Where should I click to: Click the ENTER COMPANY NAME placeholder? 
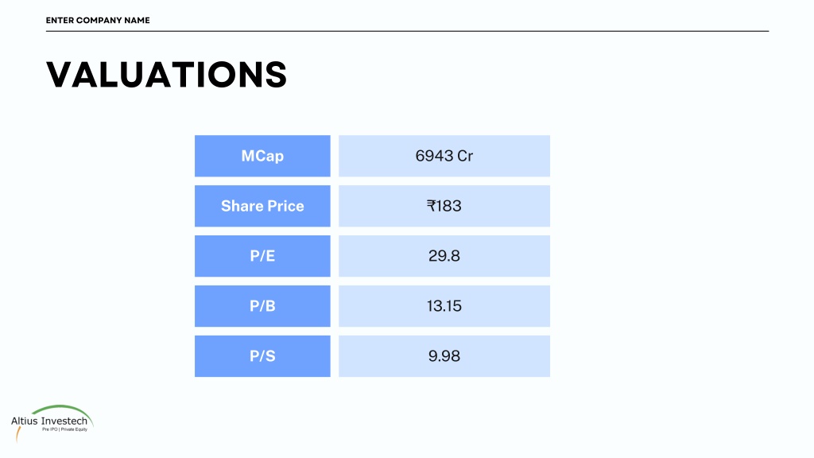click(98, 20)
